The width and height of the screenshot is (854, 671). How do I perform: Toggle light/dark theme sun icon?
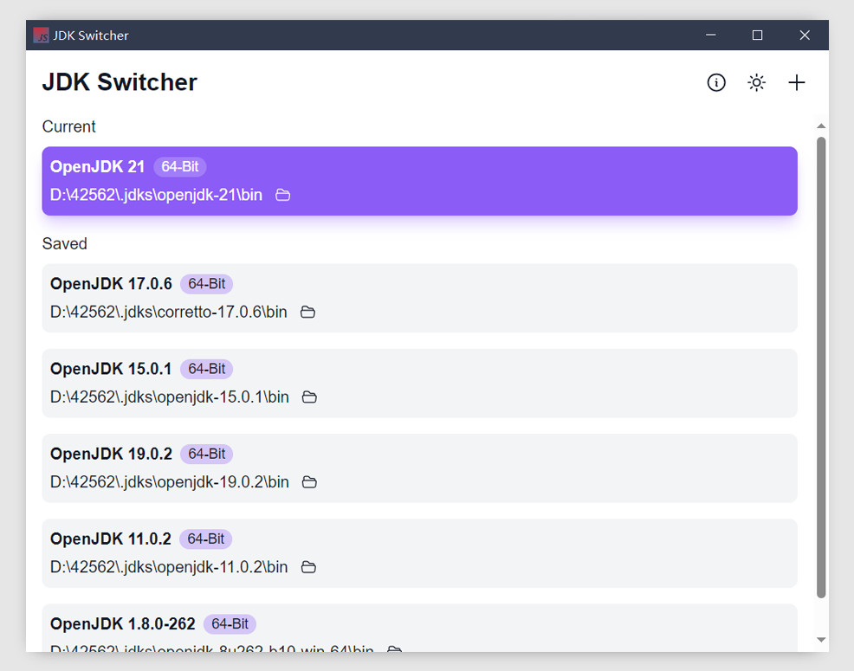tap(756, 83)
